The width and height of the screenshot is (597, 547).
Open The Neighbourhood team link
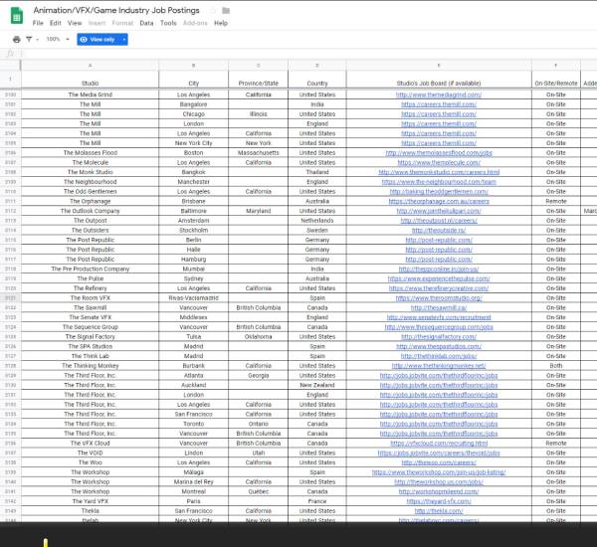(439, 182)
